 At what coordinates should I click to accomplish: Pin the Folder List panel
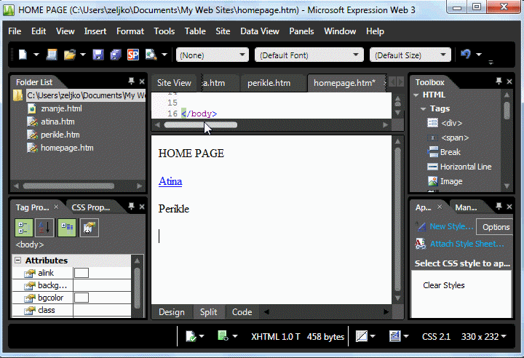pos(131,82)
